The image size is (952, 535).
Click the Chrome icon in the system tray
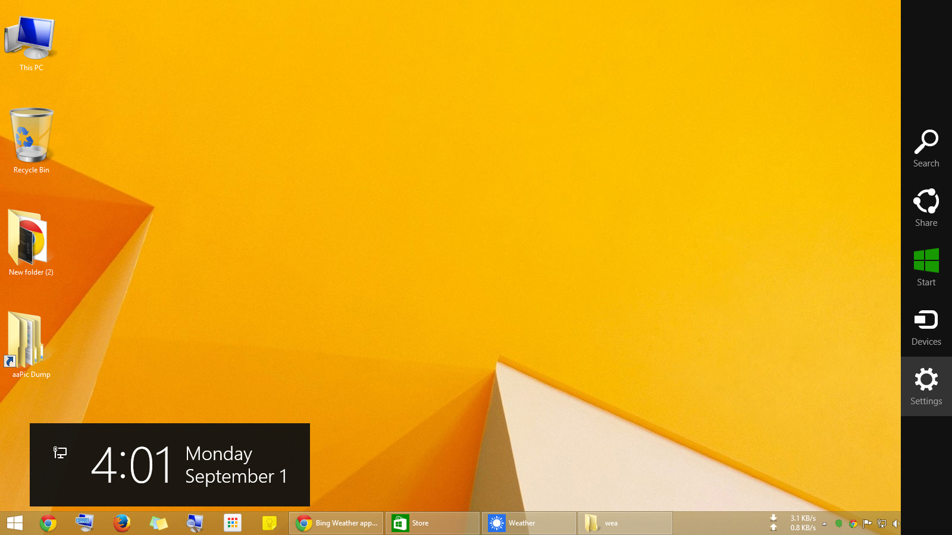point(853,524)
